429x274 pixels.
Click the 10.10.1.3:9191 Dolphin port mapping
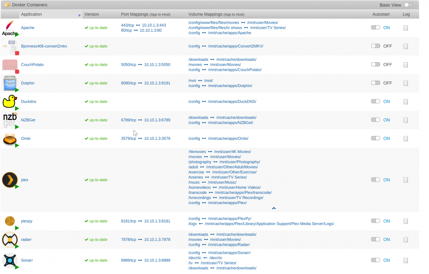pos(157,83)
